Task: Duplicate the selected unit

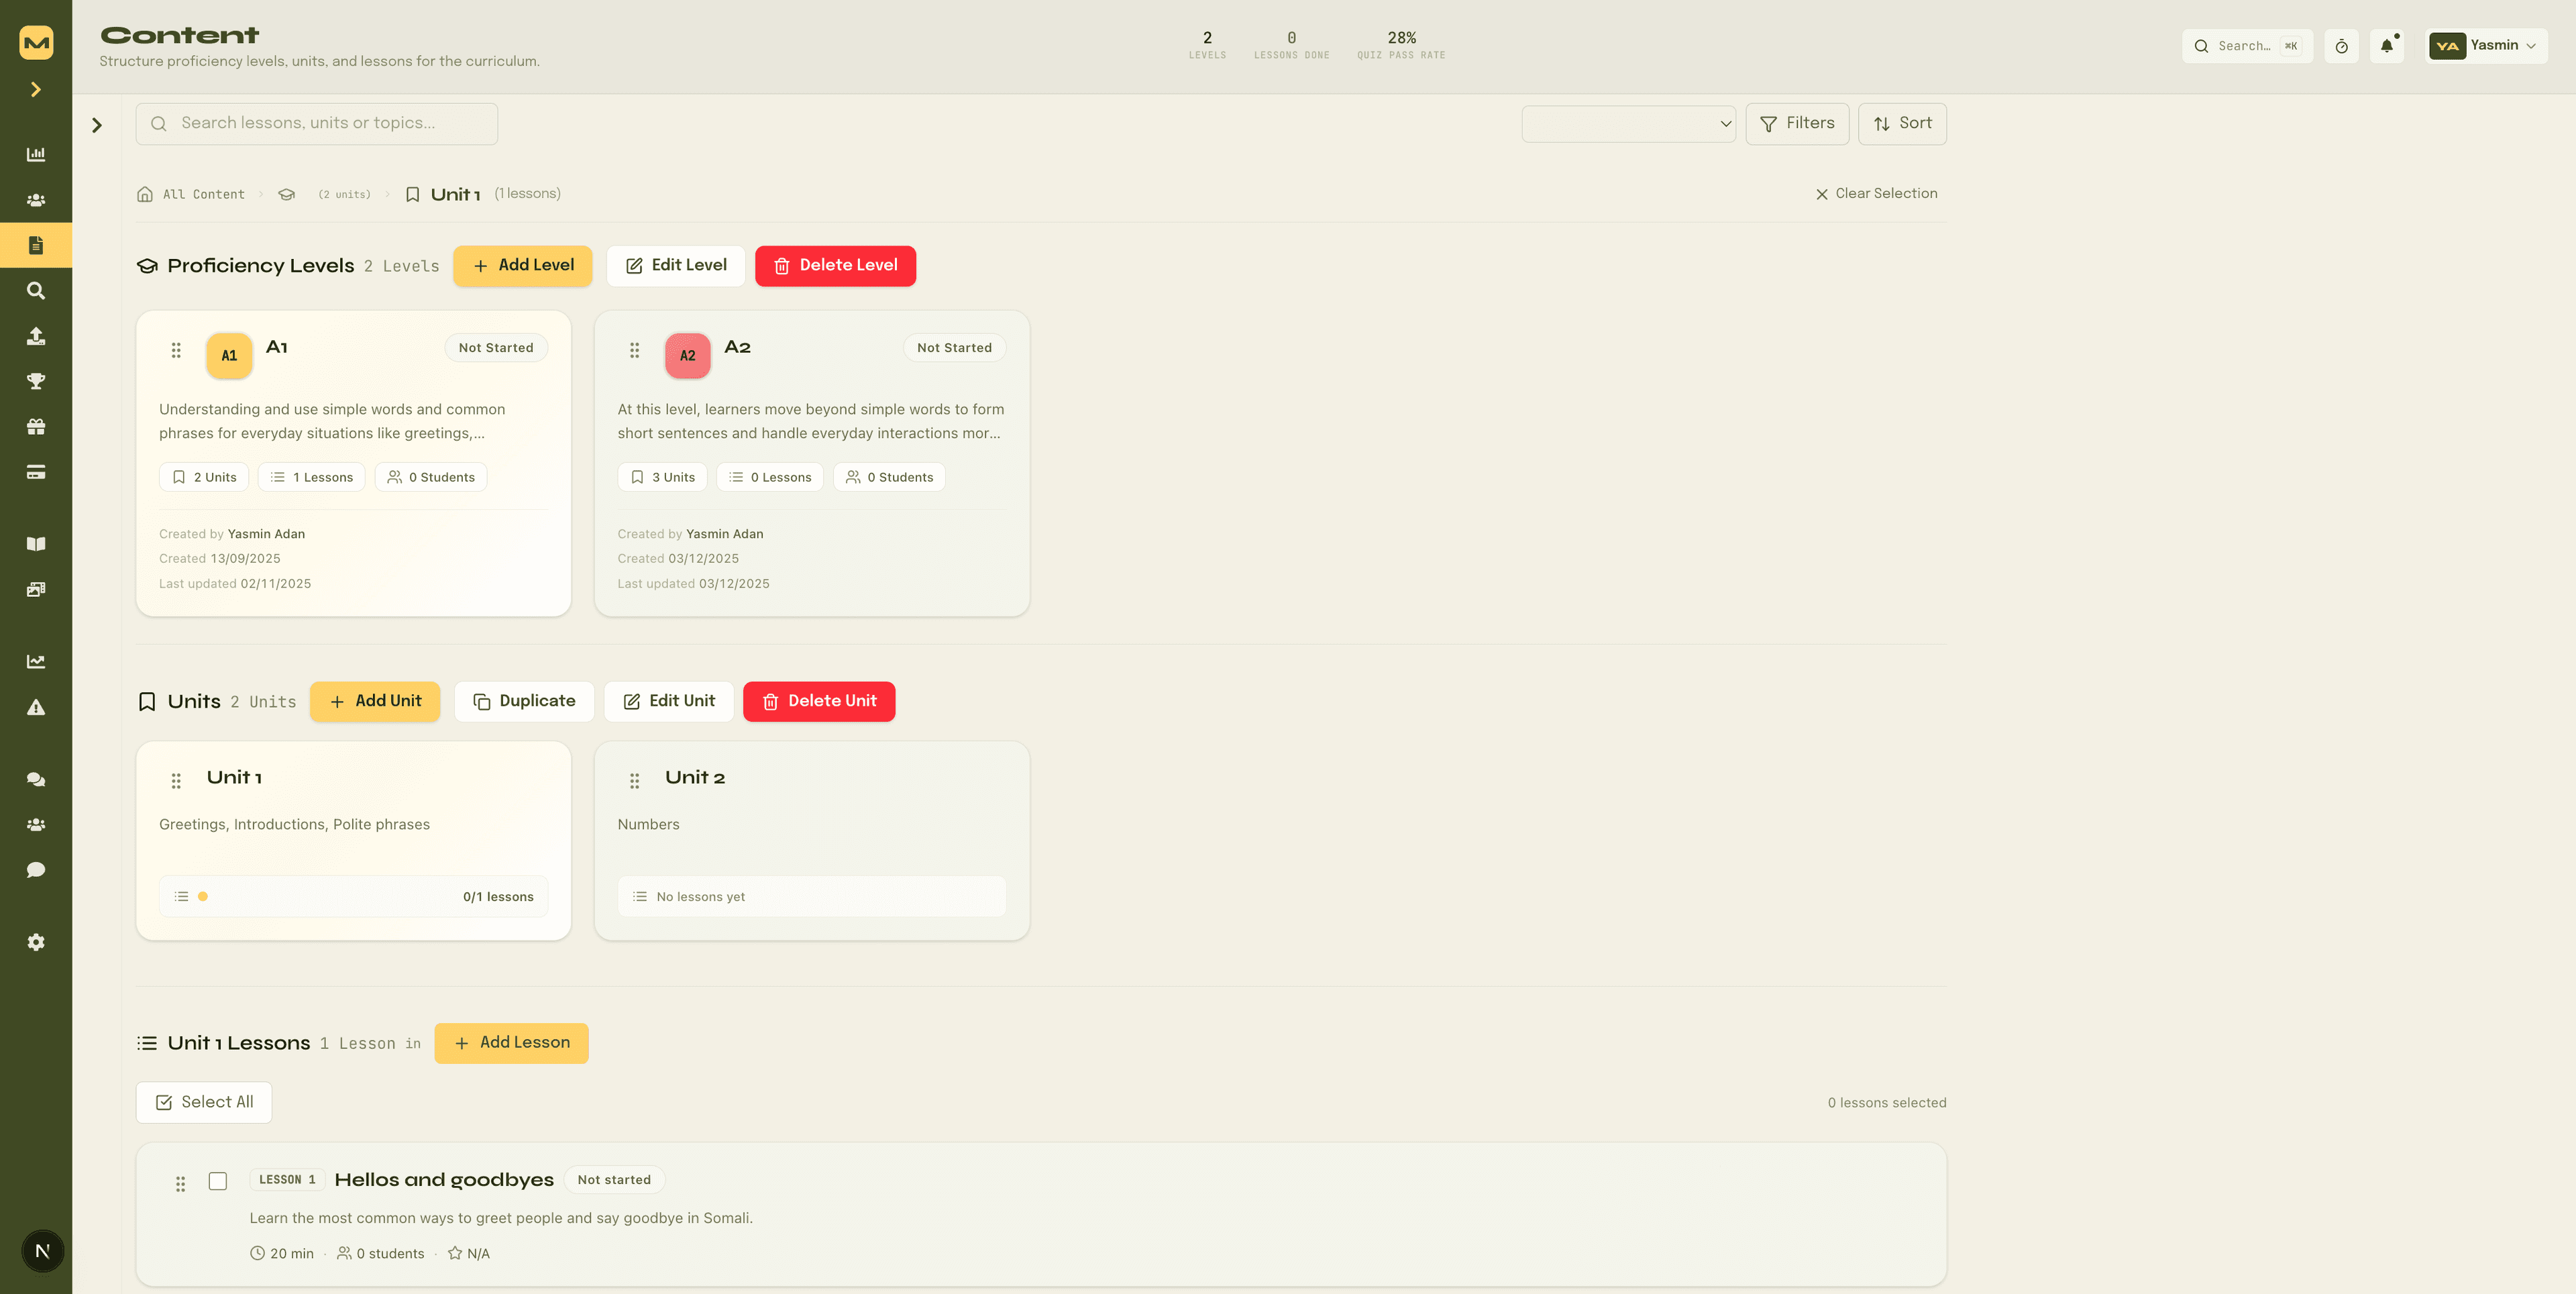Action: 524,702
